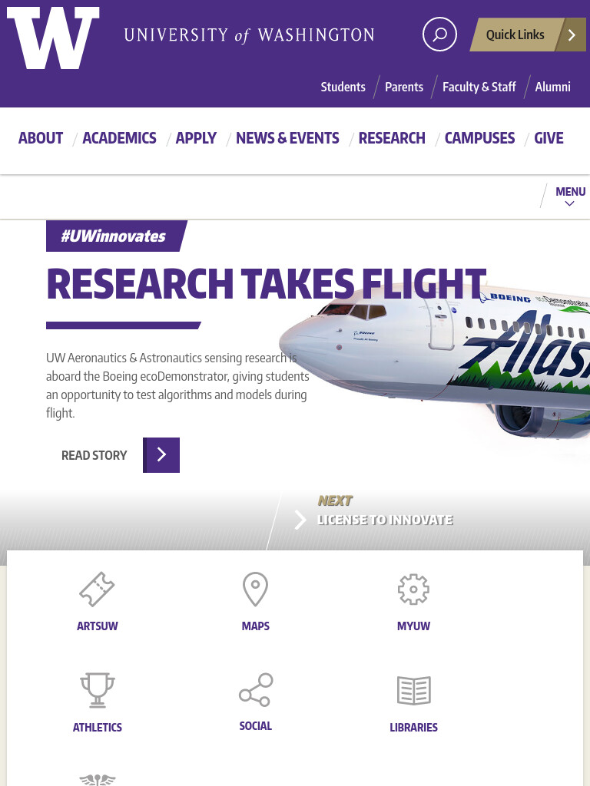Open the Research navigation item
Screen dimensions: 590x786
(392, 138)
